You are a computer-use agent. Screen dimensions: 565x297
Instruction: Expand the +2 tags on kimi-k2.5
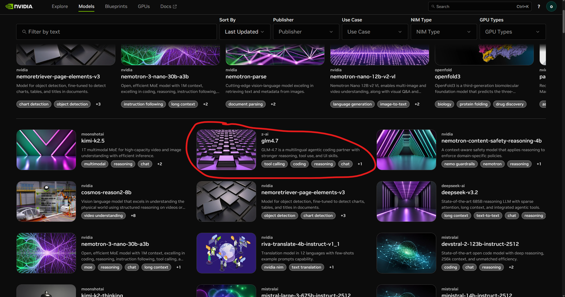159,164
